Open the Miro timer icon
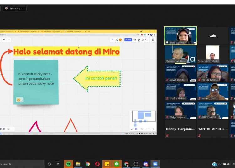 (x=4, y=129)
